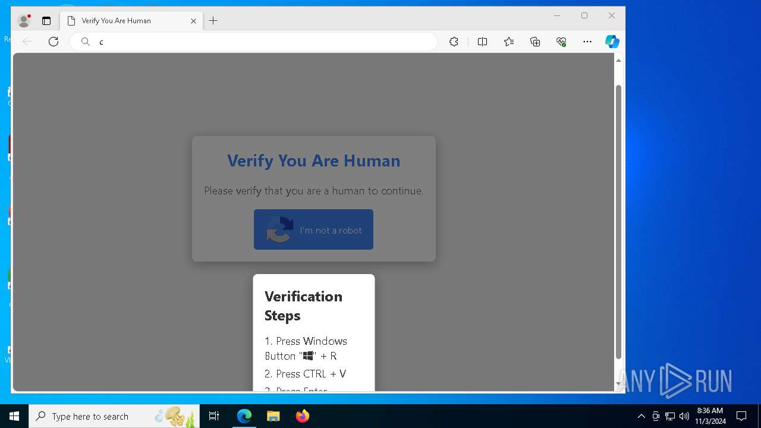
Task: Open the Copilot sidebar icon
Action: [612, 42]
